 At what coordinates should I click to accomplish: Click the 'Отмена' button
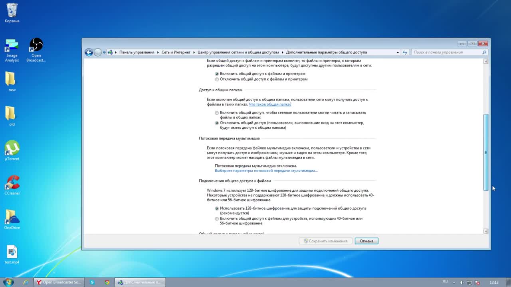(x=366, y=241)
